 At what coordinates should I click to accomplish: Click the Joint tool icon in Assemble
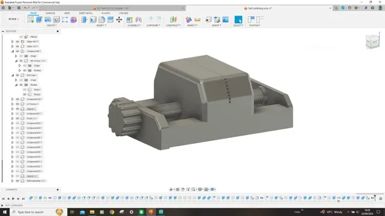tap(138, 20)
